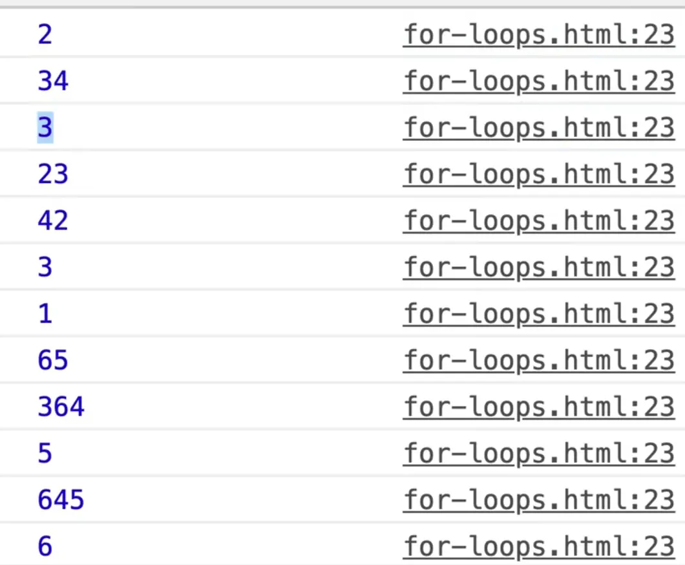This screenshot has width=685, height=565.
Task: Follow for-loops.html:23 link beside value 5
Action: tap(539, 453)
